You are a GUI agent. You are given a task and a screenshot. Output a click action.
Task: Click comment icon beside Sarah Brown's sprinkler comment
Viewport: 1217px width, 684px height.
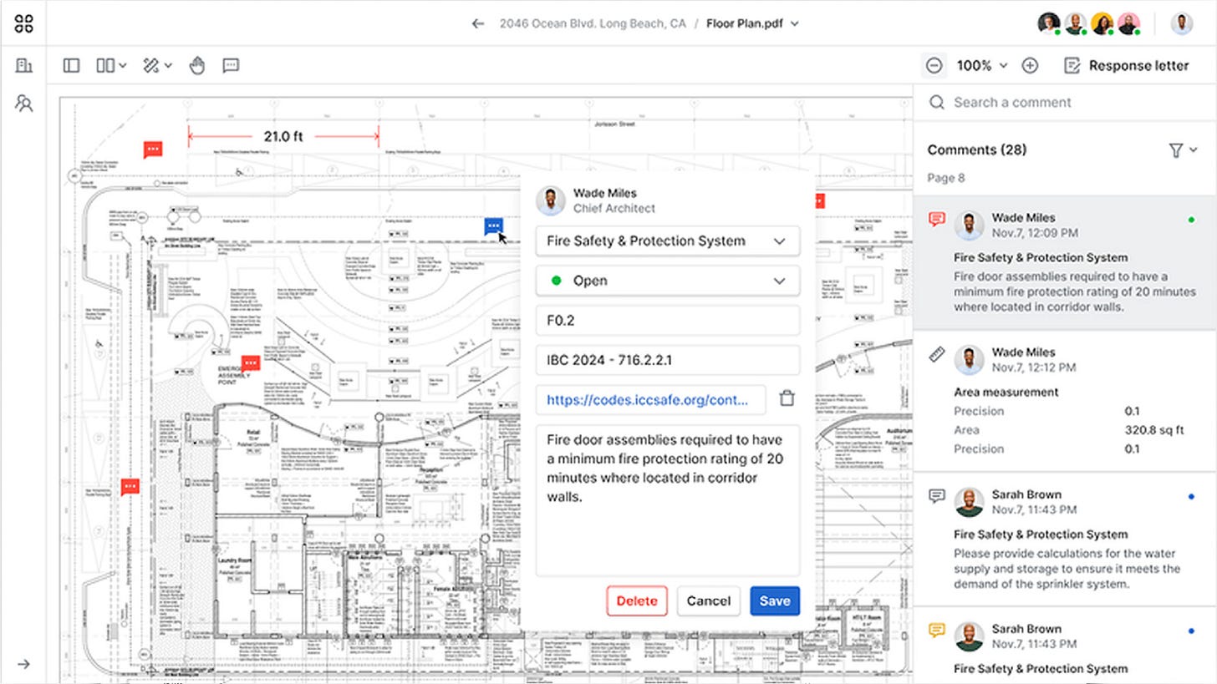click(x=937, y=496)
